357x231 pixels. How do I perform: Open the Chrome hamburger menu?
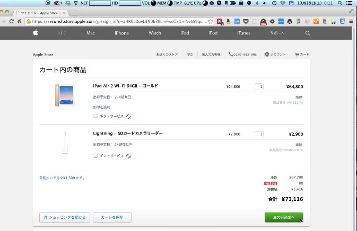tap(351, 21)
